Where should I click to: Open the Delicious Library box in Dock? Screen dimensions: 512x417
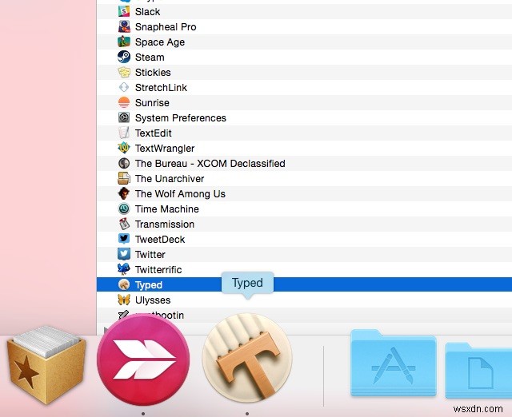coord(46,365)
